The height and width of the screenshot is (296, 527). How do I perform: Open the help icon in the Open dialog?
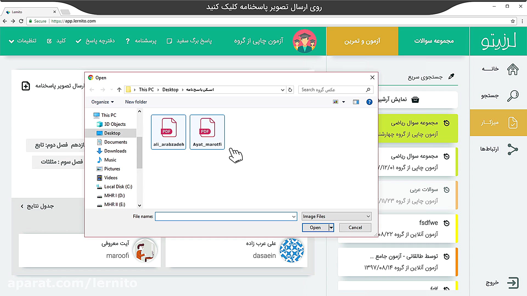[369, 102]
